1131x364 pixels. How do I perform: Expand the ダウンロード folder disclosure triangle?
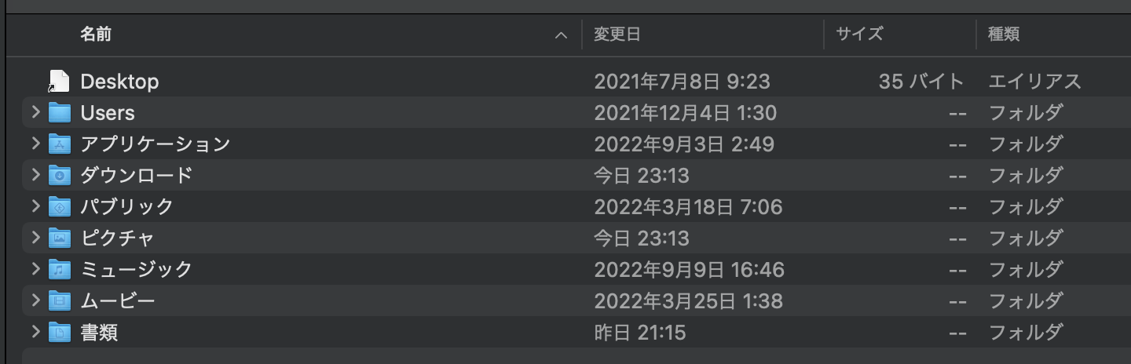(x=35, y=176)
